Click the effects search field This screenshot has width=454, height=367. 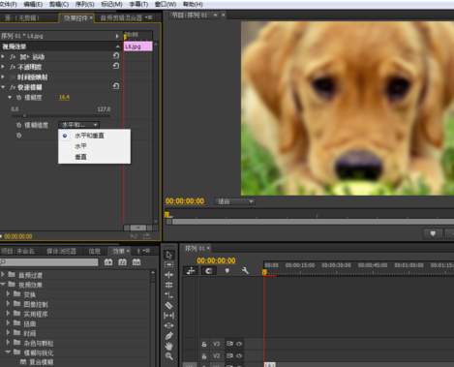click(x=49, y=262)
